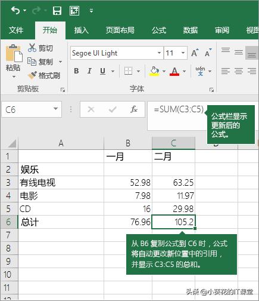This screenshot has width=259, height=301.
Task: Open the font size 11 dropdown
Action: pos(183,53)
